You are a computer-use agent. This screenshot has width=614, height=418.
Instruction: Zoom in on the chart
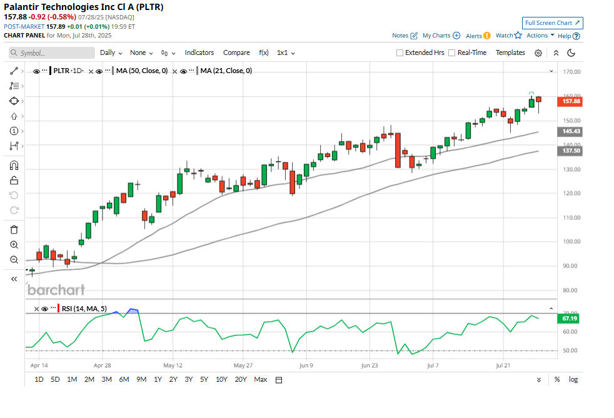(14, 245)
